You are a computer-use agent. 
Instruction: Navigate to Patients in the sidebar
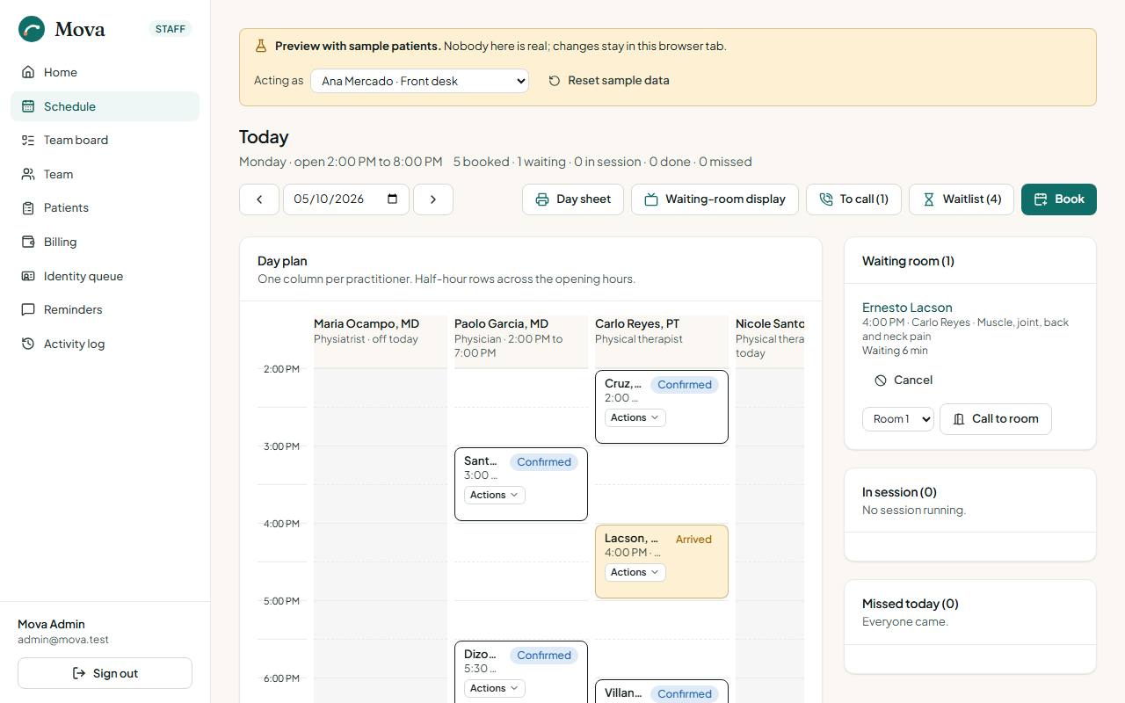click(x=105, y=207)
